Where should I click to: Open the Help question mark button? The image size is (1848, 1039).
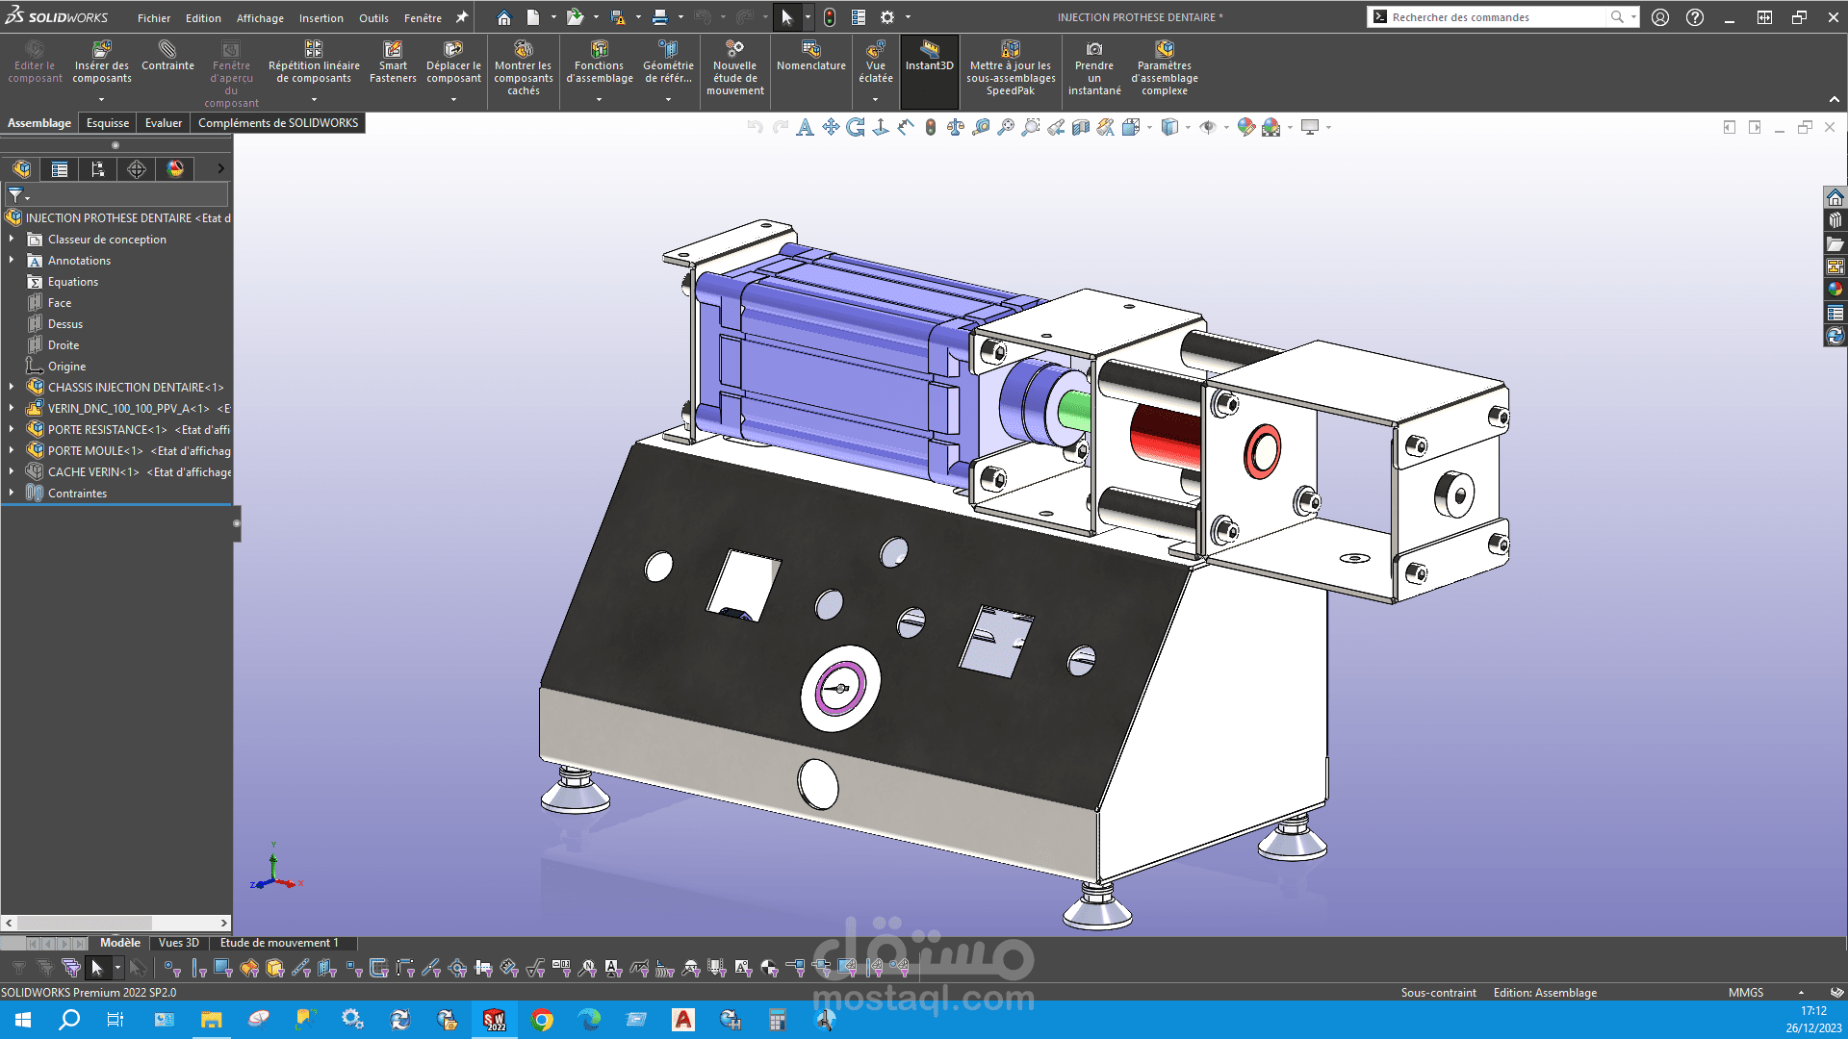pyautogui.click(x=1695, y=17)
